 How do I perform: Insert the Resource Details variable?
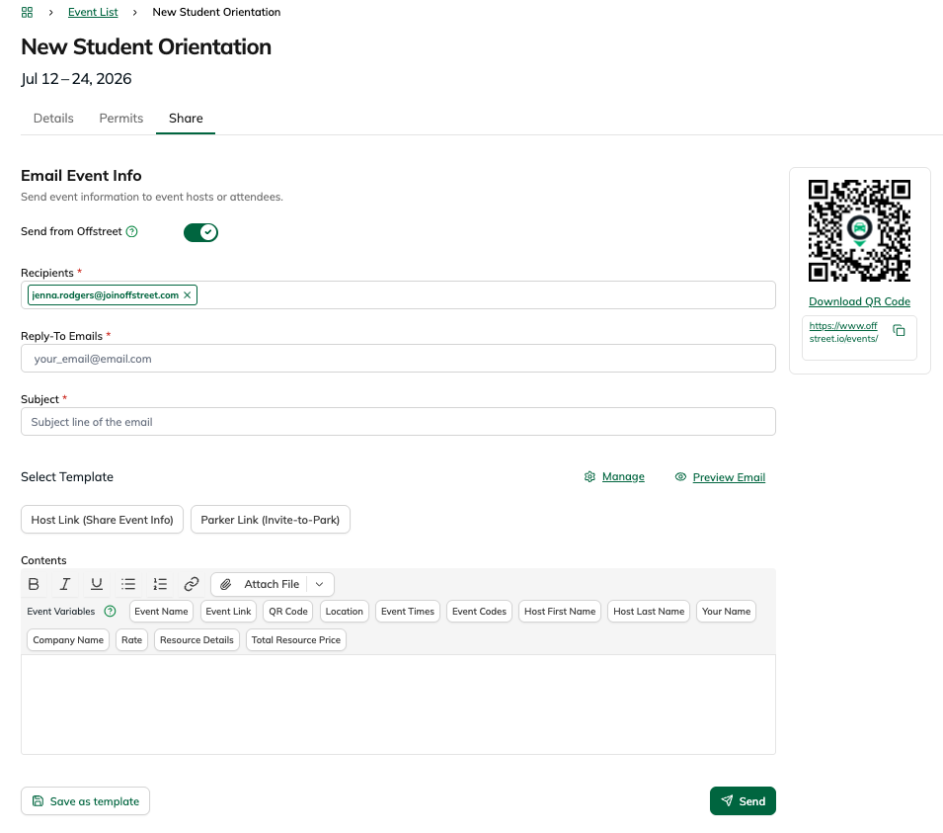tap(196, 639)
